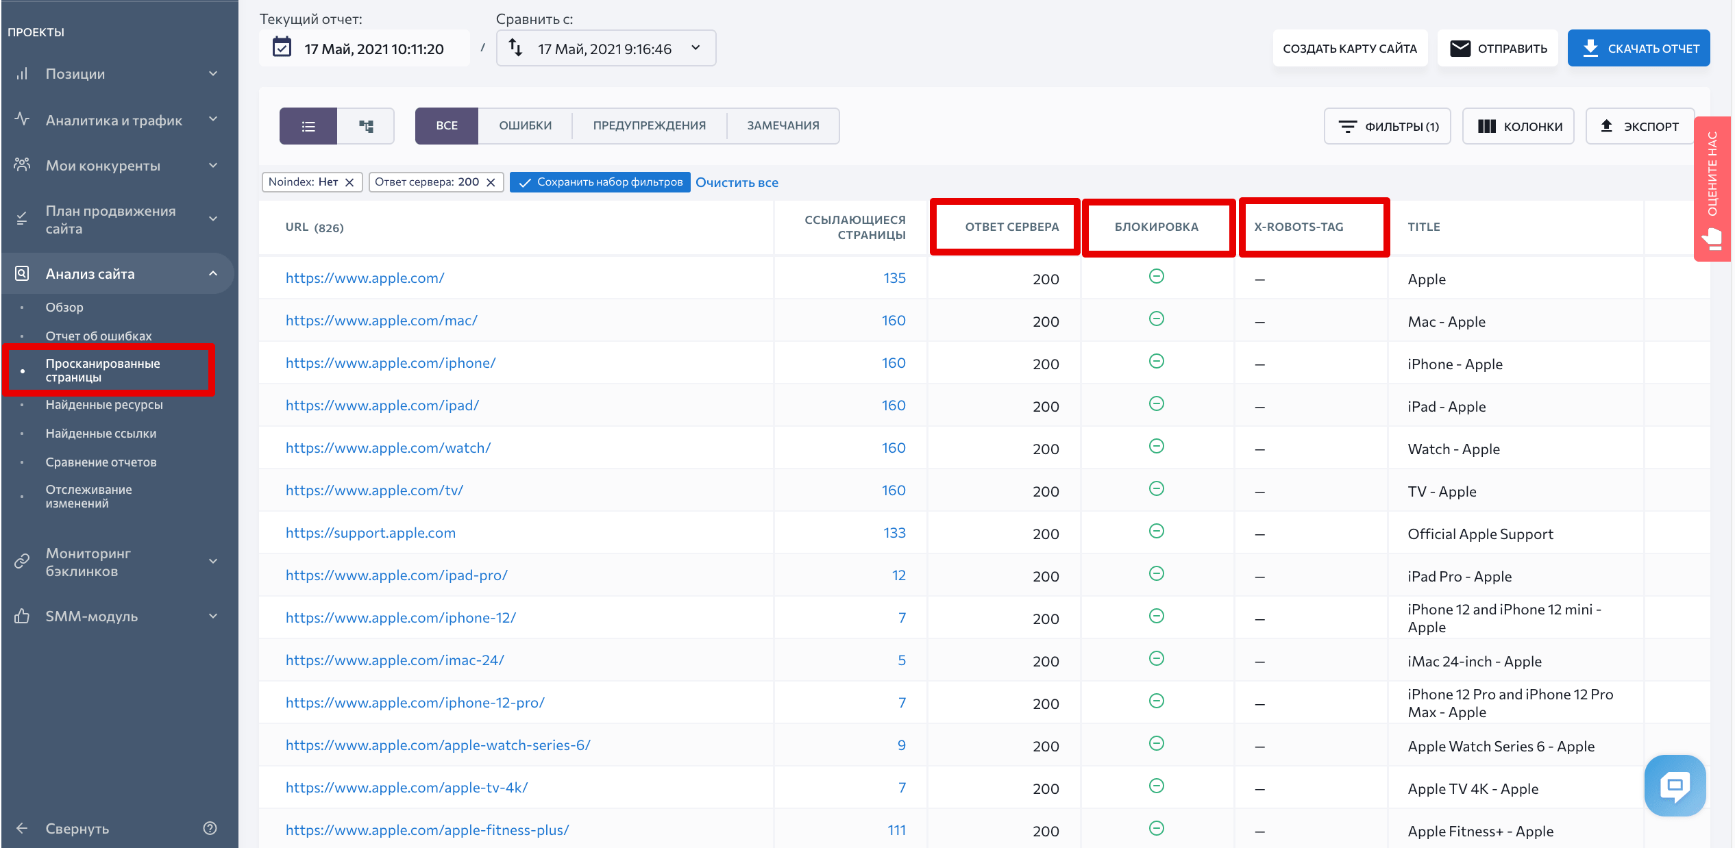
Task: Click the compare arrows icon
Action: (x=515, y=47)
